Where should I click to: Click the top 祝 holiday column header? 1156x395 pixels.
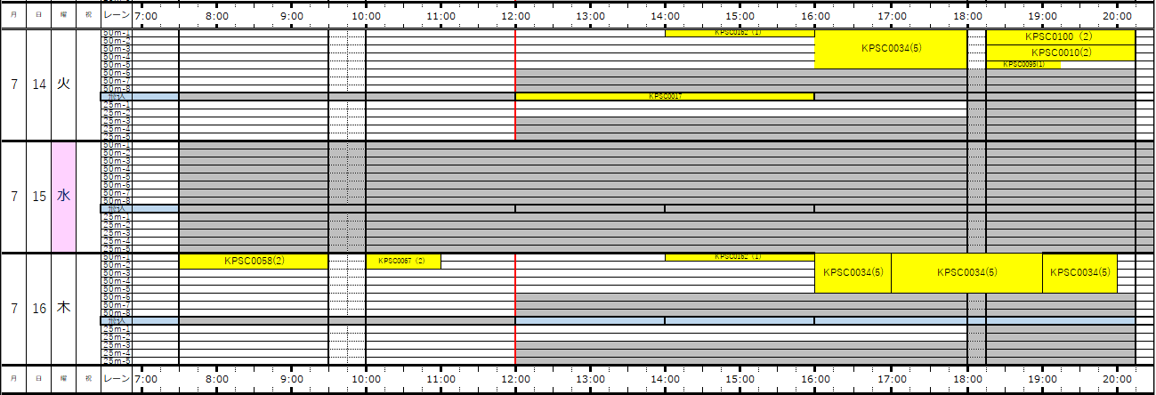88,16
